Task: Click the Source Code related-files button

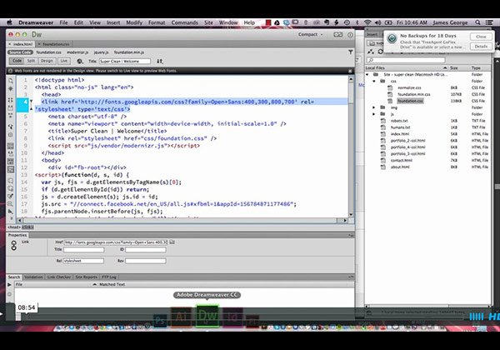Action: 20,52
